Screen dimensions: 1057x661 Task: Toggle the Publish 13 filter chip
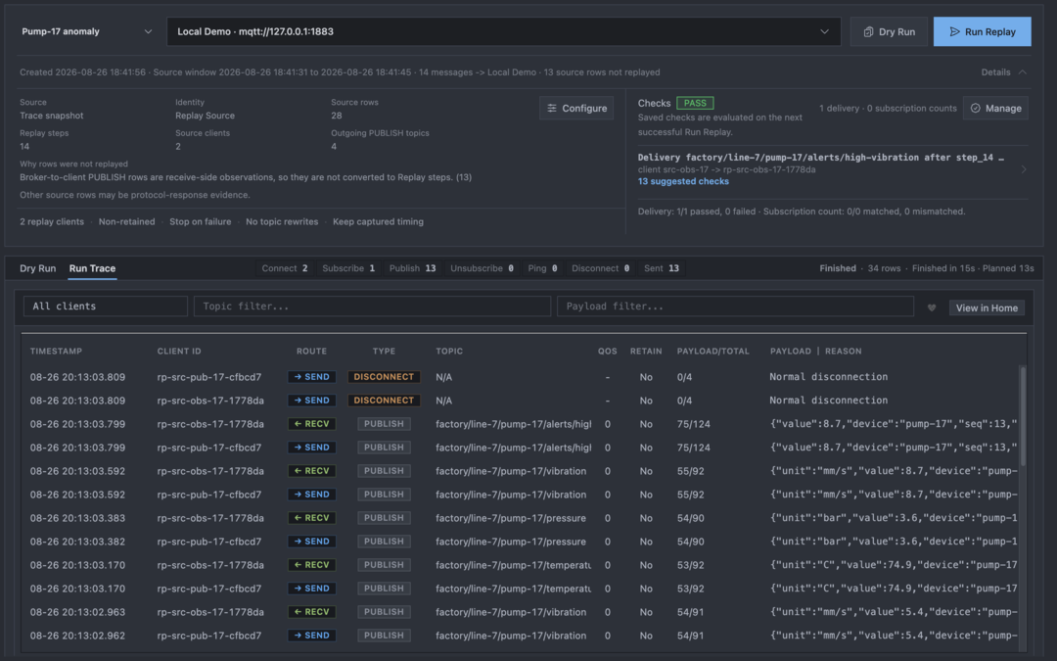412,268
